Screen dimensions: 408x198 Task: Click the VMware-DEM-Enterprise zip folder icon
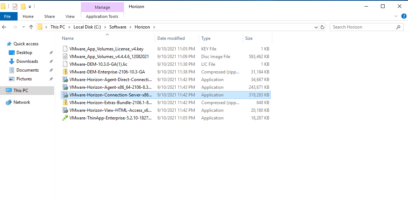pos(65,72)
